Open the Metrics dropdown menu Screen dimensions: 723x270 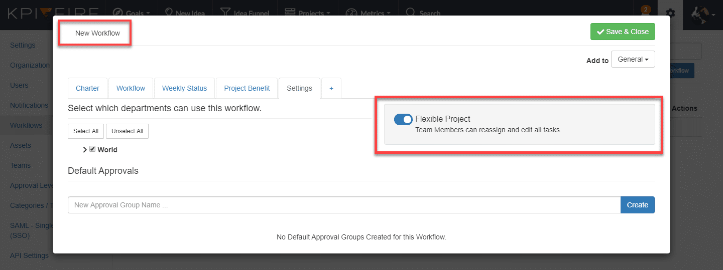click(x=368, y=13)
